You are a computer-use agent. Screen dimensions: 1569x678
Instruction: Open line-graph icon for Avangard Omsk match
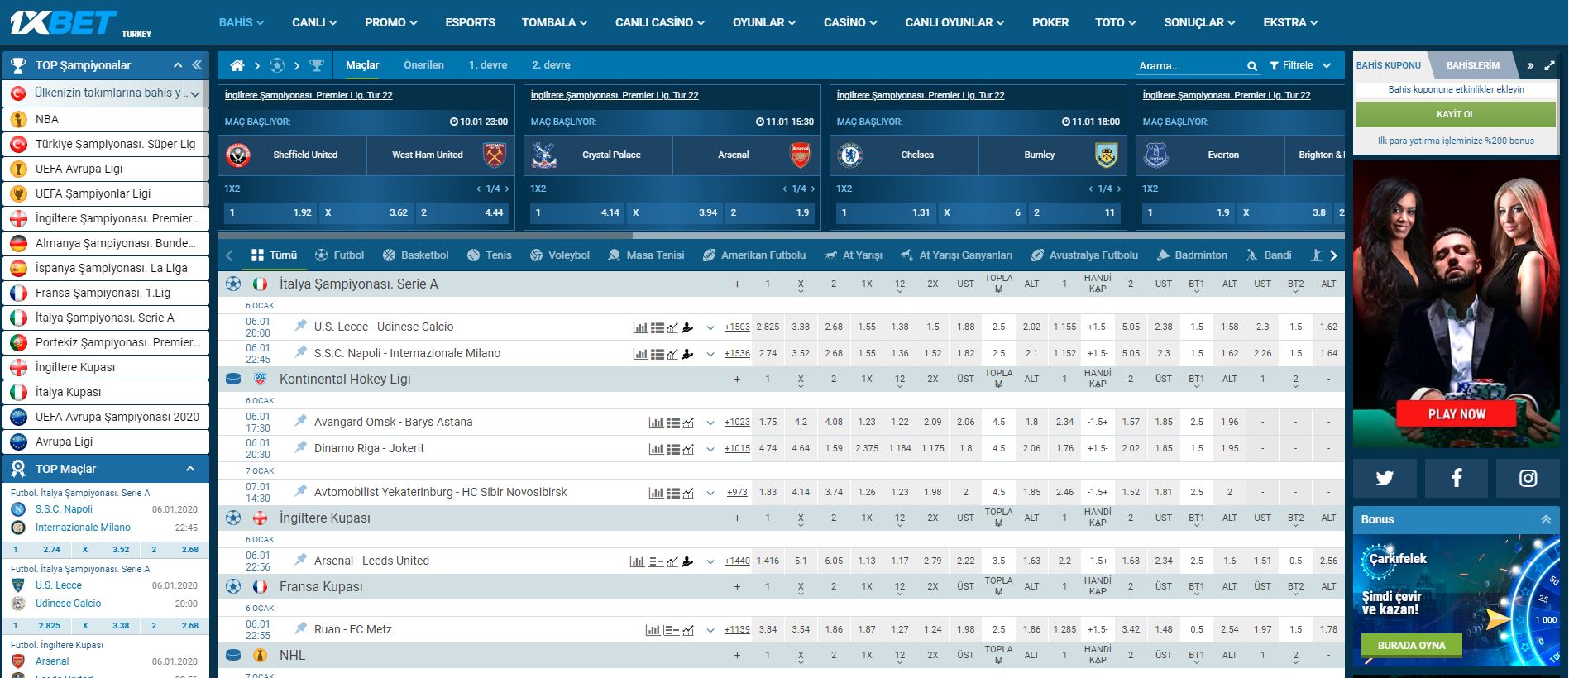[688, 423]
